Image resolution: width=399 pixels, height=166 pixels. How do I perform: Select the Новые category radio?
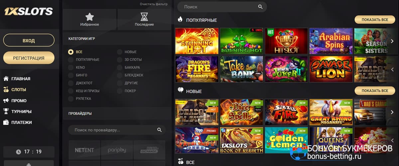[119, 52]
